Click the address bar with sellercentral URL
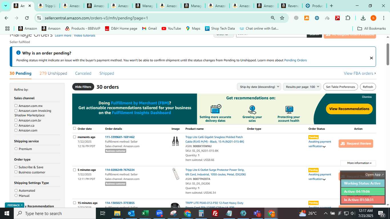The image size is (390, 219). (154, 18)
